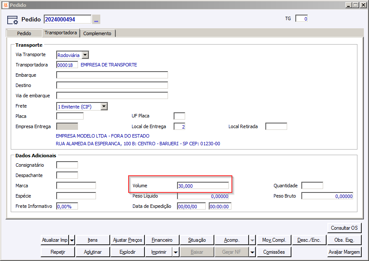Click the Quantidade field

click(312, 186)
